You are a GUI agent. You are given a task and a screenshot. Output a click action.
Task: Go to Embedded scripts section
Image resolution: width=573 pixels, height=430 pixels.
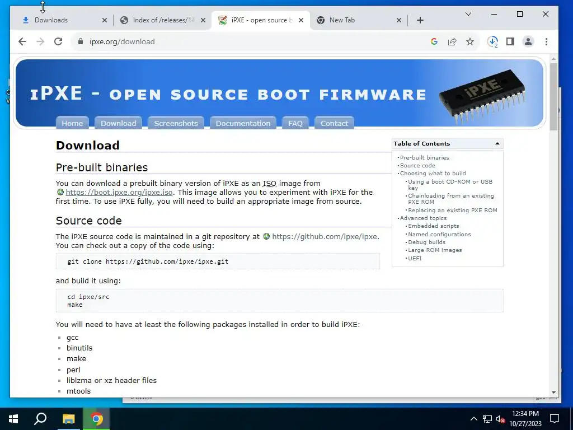[x=434, y=226]
